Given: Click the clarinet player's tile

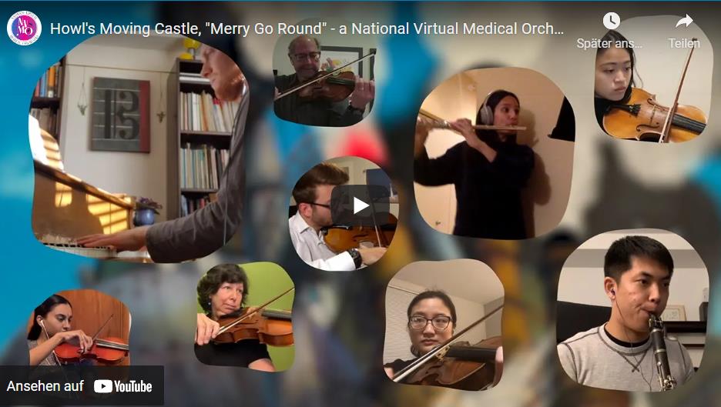Looking at the screenshot, I should 632,311.
